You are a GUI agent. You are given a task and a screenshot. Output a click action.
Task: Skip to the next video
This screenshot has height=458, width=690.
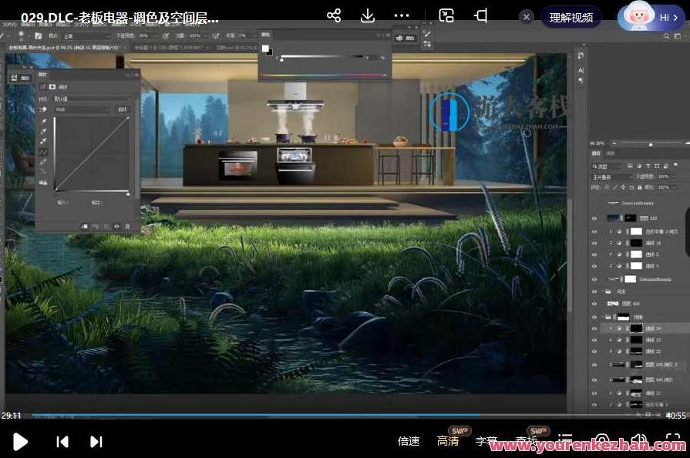tap(96, 442)
